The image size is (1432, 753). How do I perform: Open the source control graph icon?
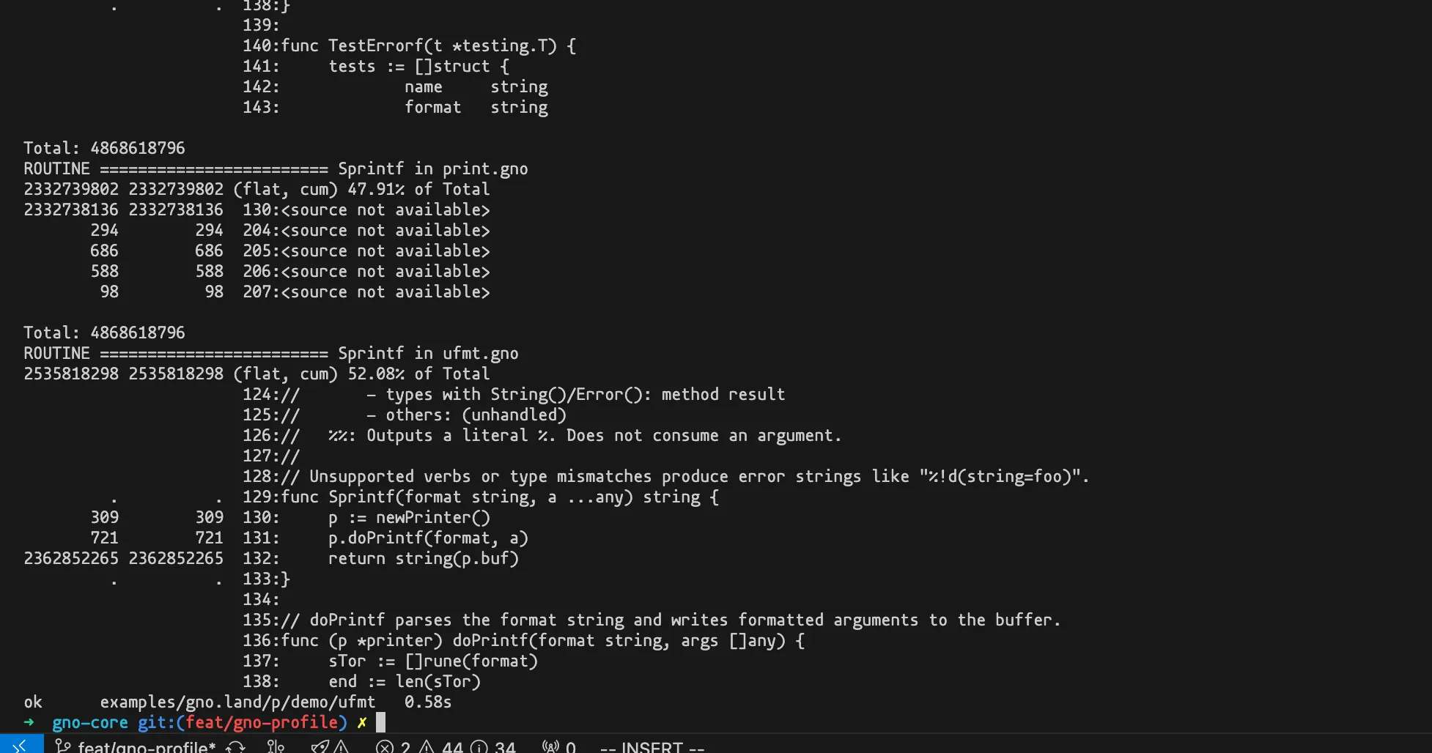tap(276, 746)
